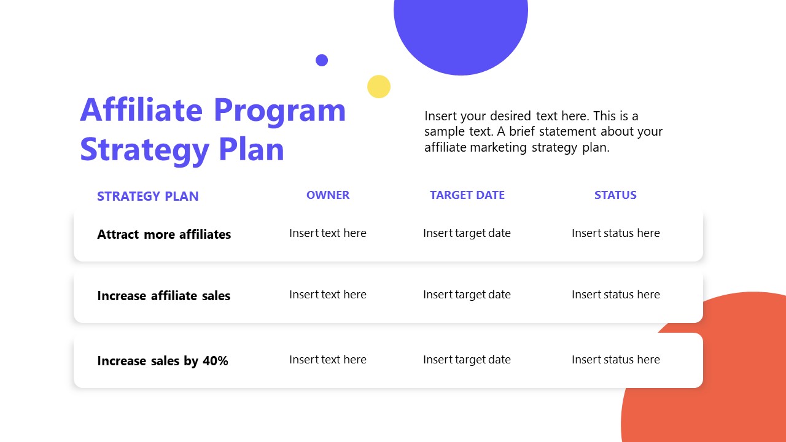
Task: Click the Increase affiliate sales row label
Action: (x=164, y=296)
